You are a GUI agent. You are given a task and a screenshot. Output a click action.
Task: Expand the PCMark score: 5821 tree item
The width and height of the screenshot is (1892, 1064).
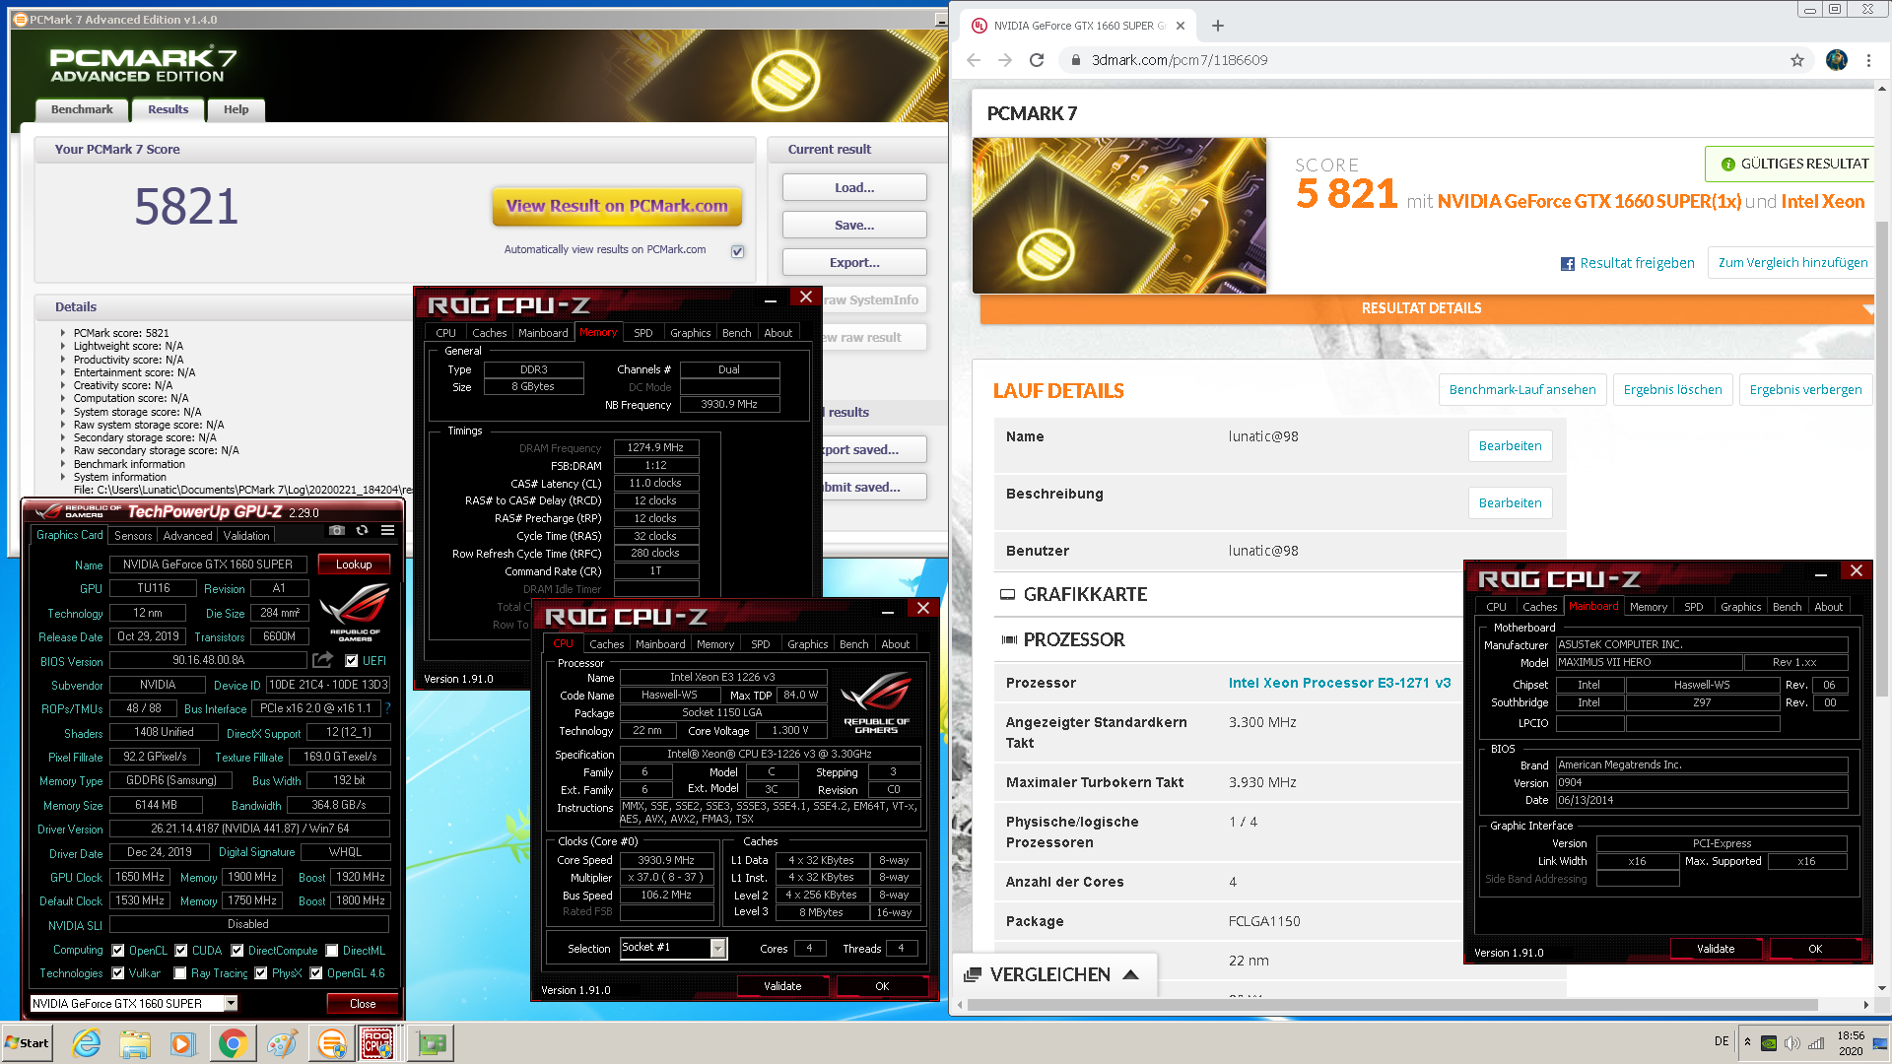[63, 333]
